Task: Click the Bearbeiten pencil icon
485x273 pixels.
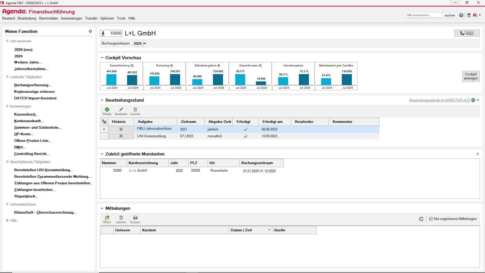Action: (x=121, y=109)
